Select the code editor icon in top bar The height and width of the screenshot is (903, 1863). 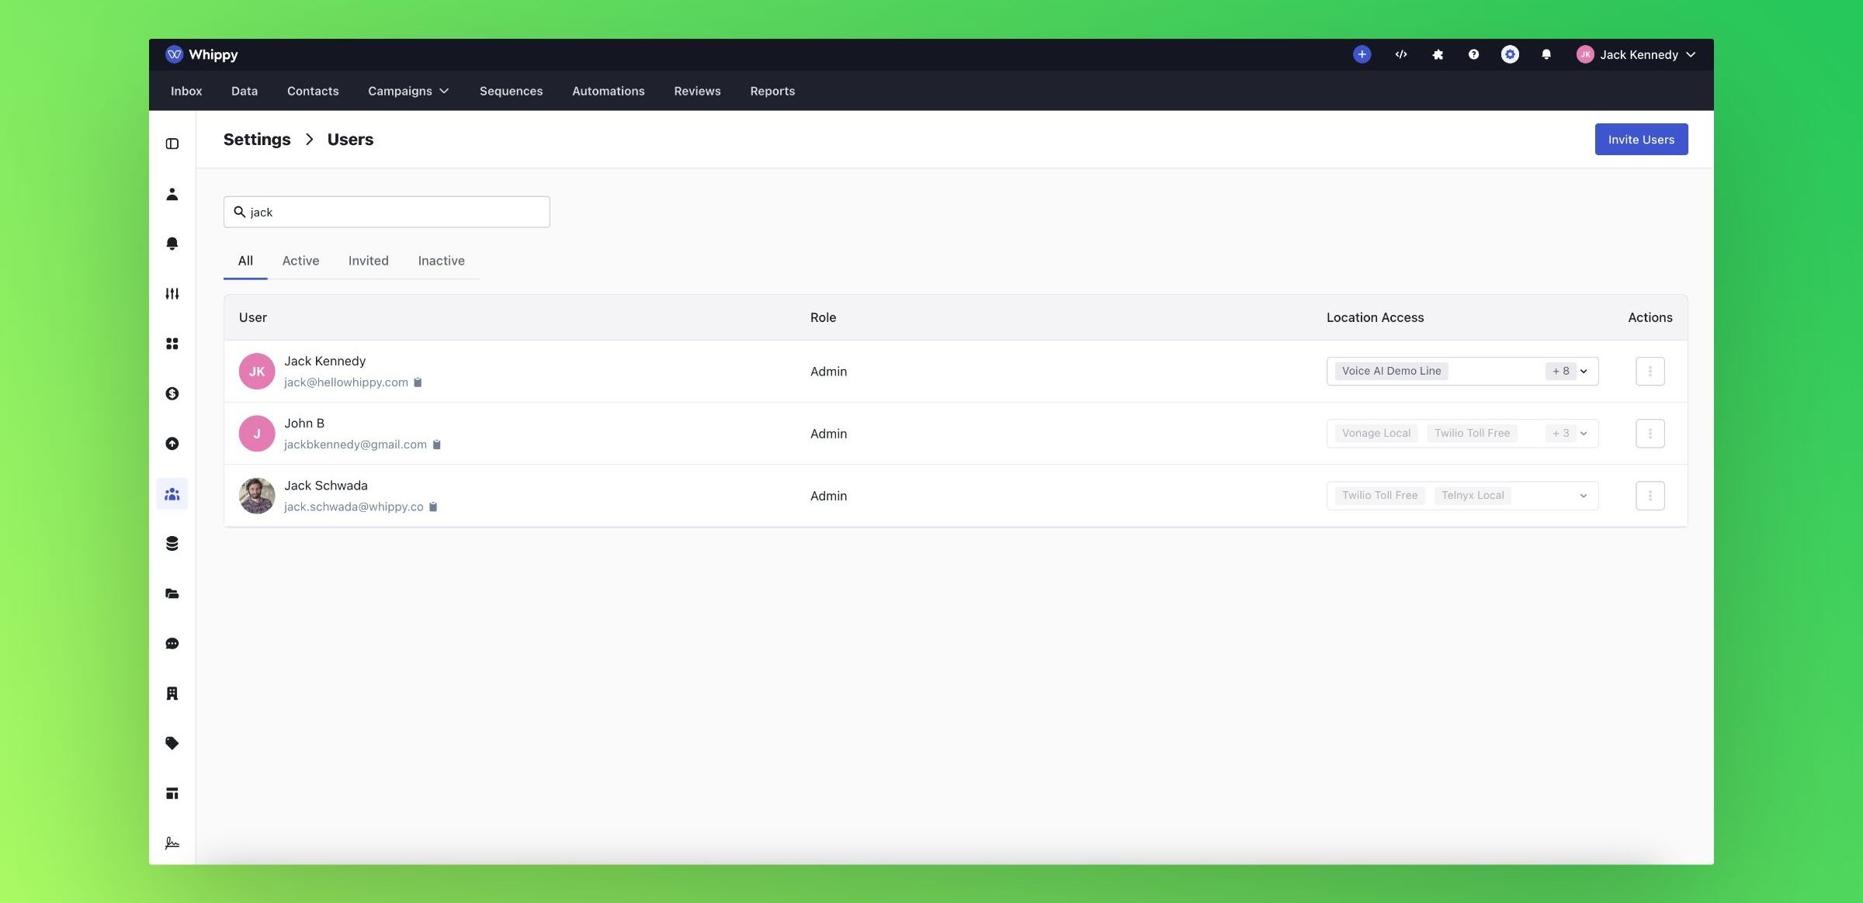tap(1401, 54)
